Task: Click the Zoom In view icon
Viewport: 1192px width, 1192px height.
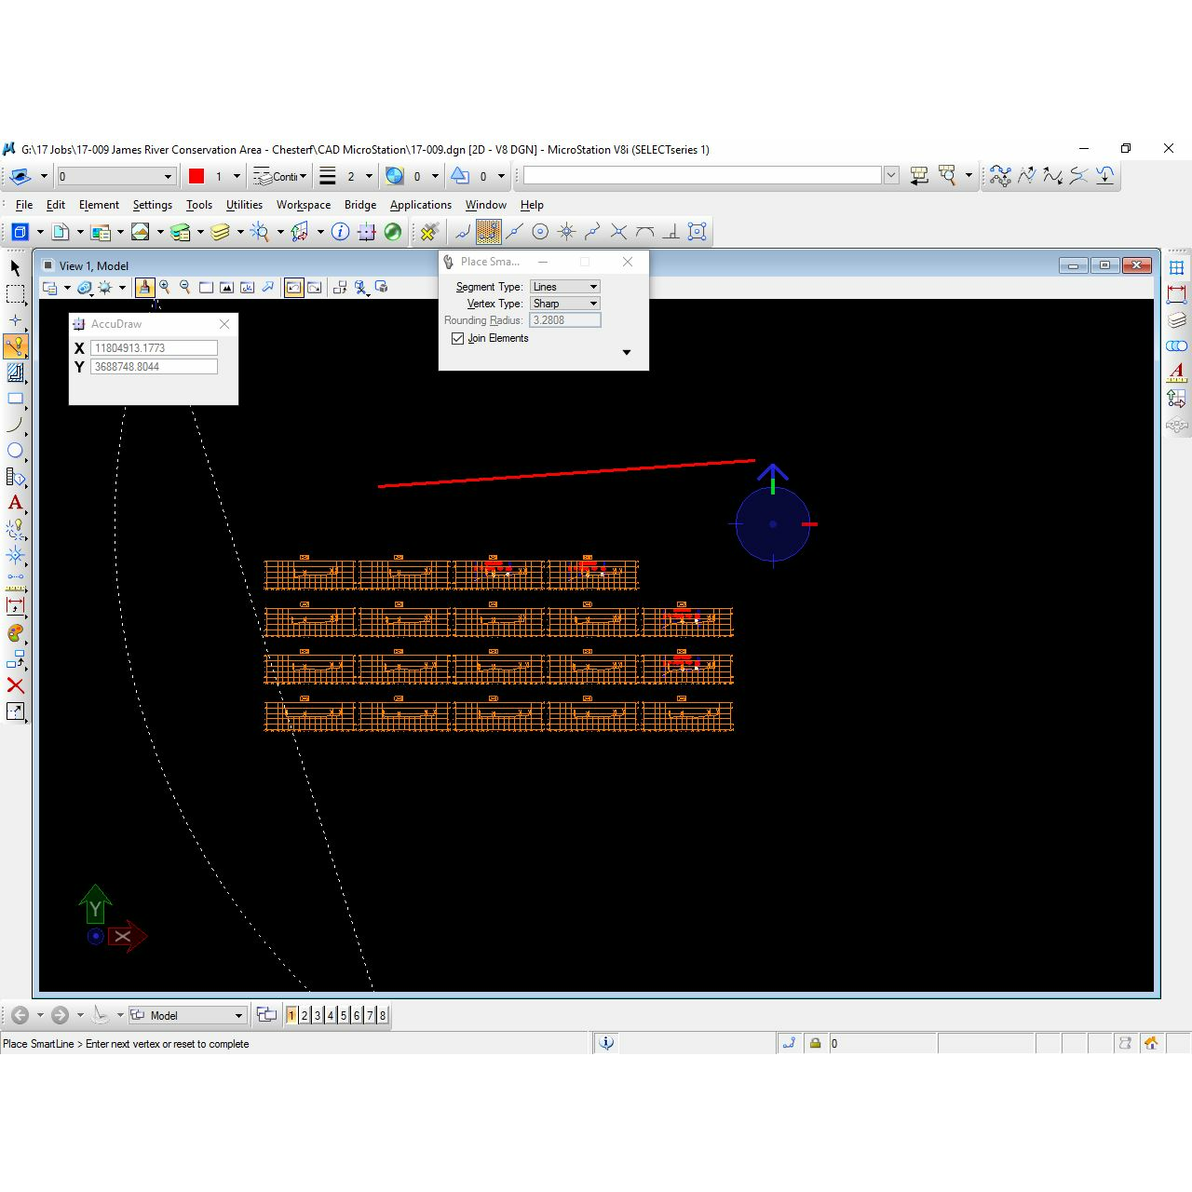Action: click(x=165, y=288)
